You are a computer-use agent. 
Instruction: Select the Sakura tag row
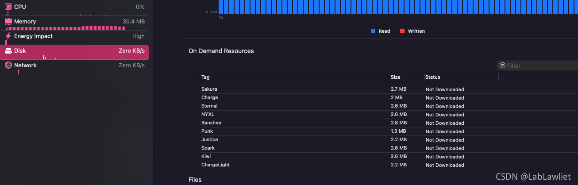(386, 89)
